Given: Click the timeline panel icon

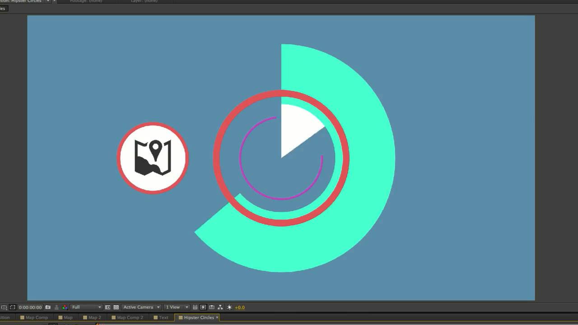Looking at the screenshot, I should coord(211,307).
